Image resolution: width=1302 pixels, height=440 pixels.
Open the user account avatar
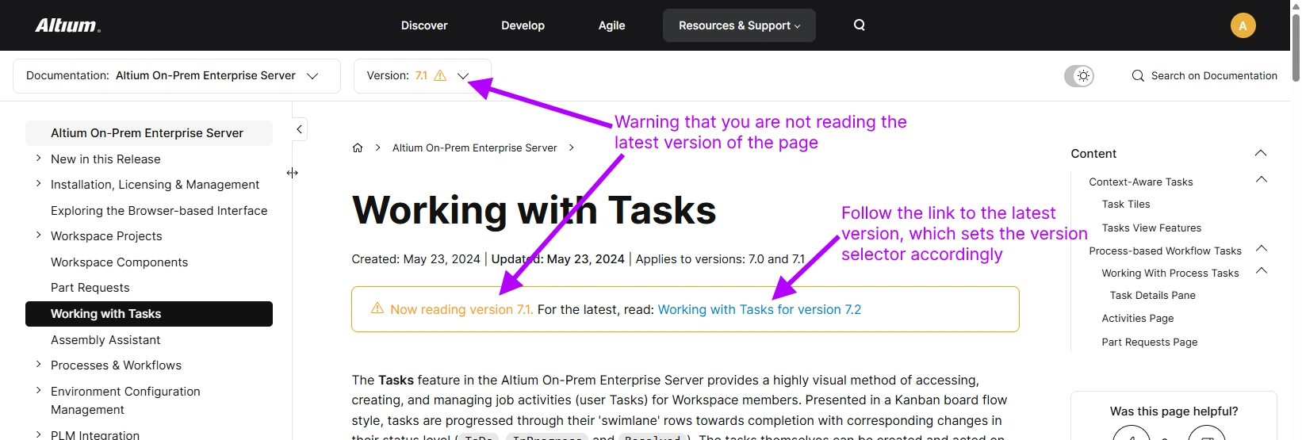click(x=1243, y=25)
